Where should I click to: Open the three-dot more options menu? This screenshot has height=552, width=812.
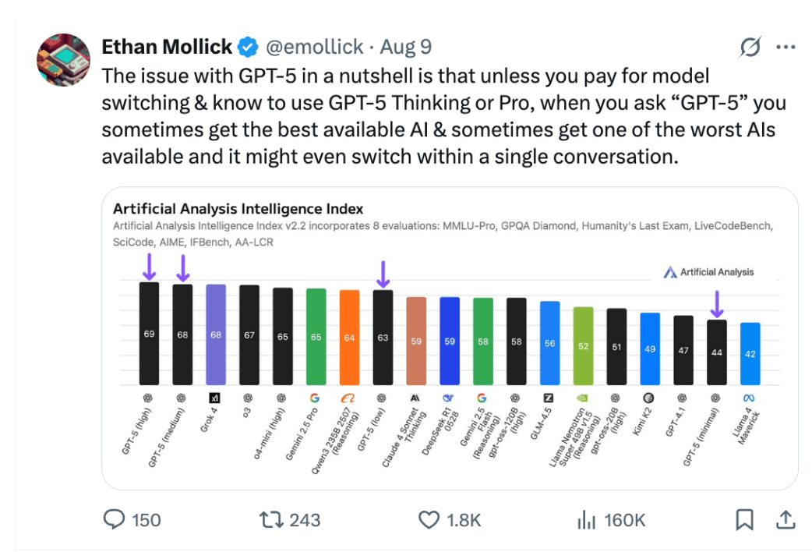[x=786, y=47]
